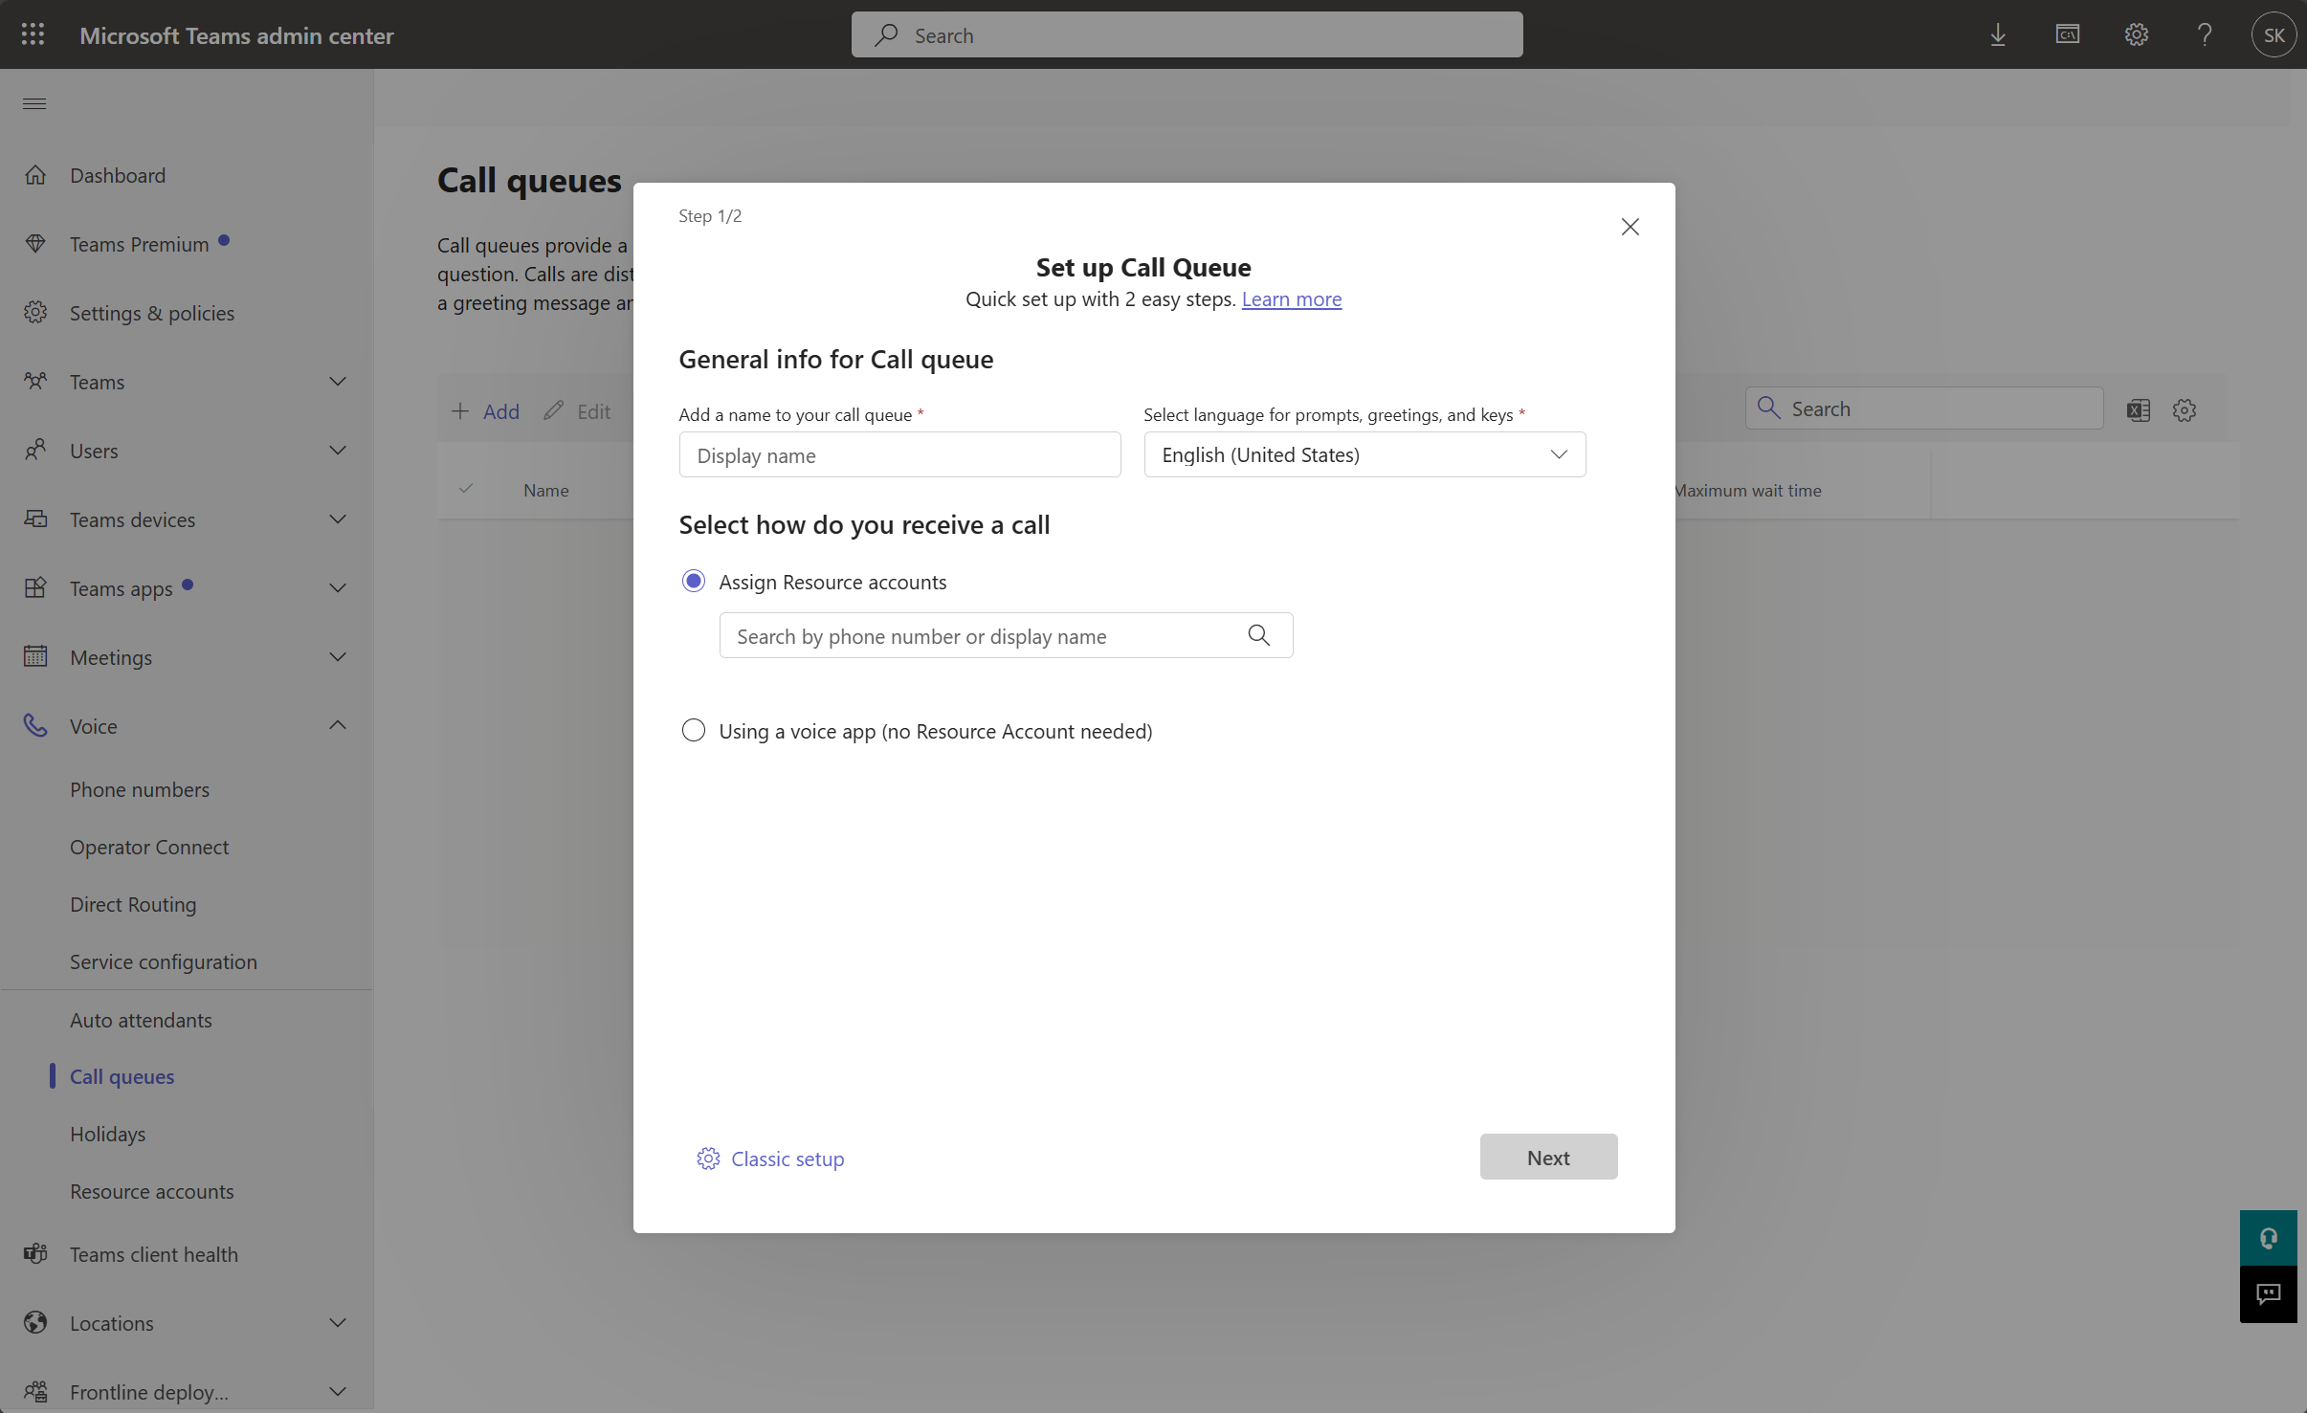The height and width of the screenshot is (1413, 2307).
Task: Click Edit in call queues toolbar
Action: coord(577,411)
